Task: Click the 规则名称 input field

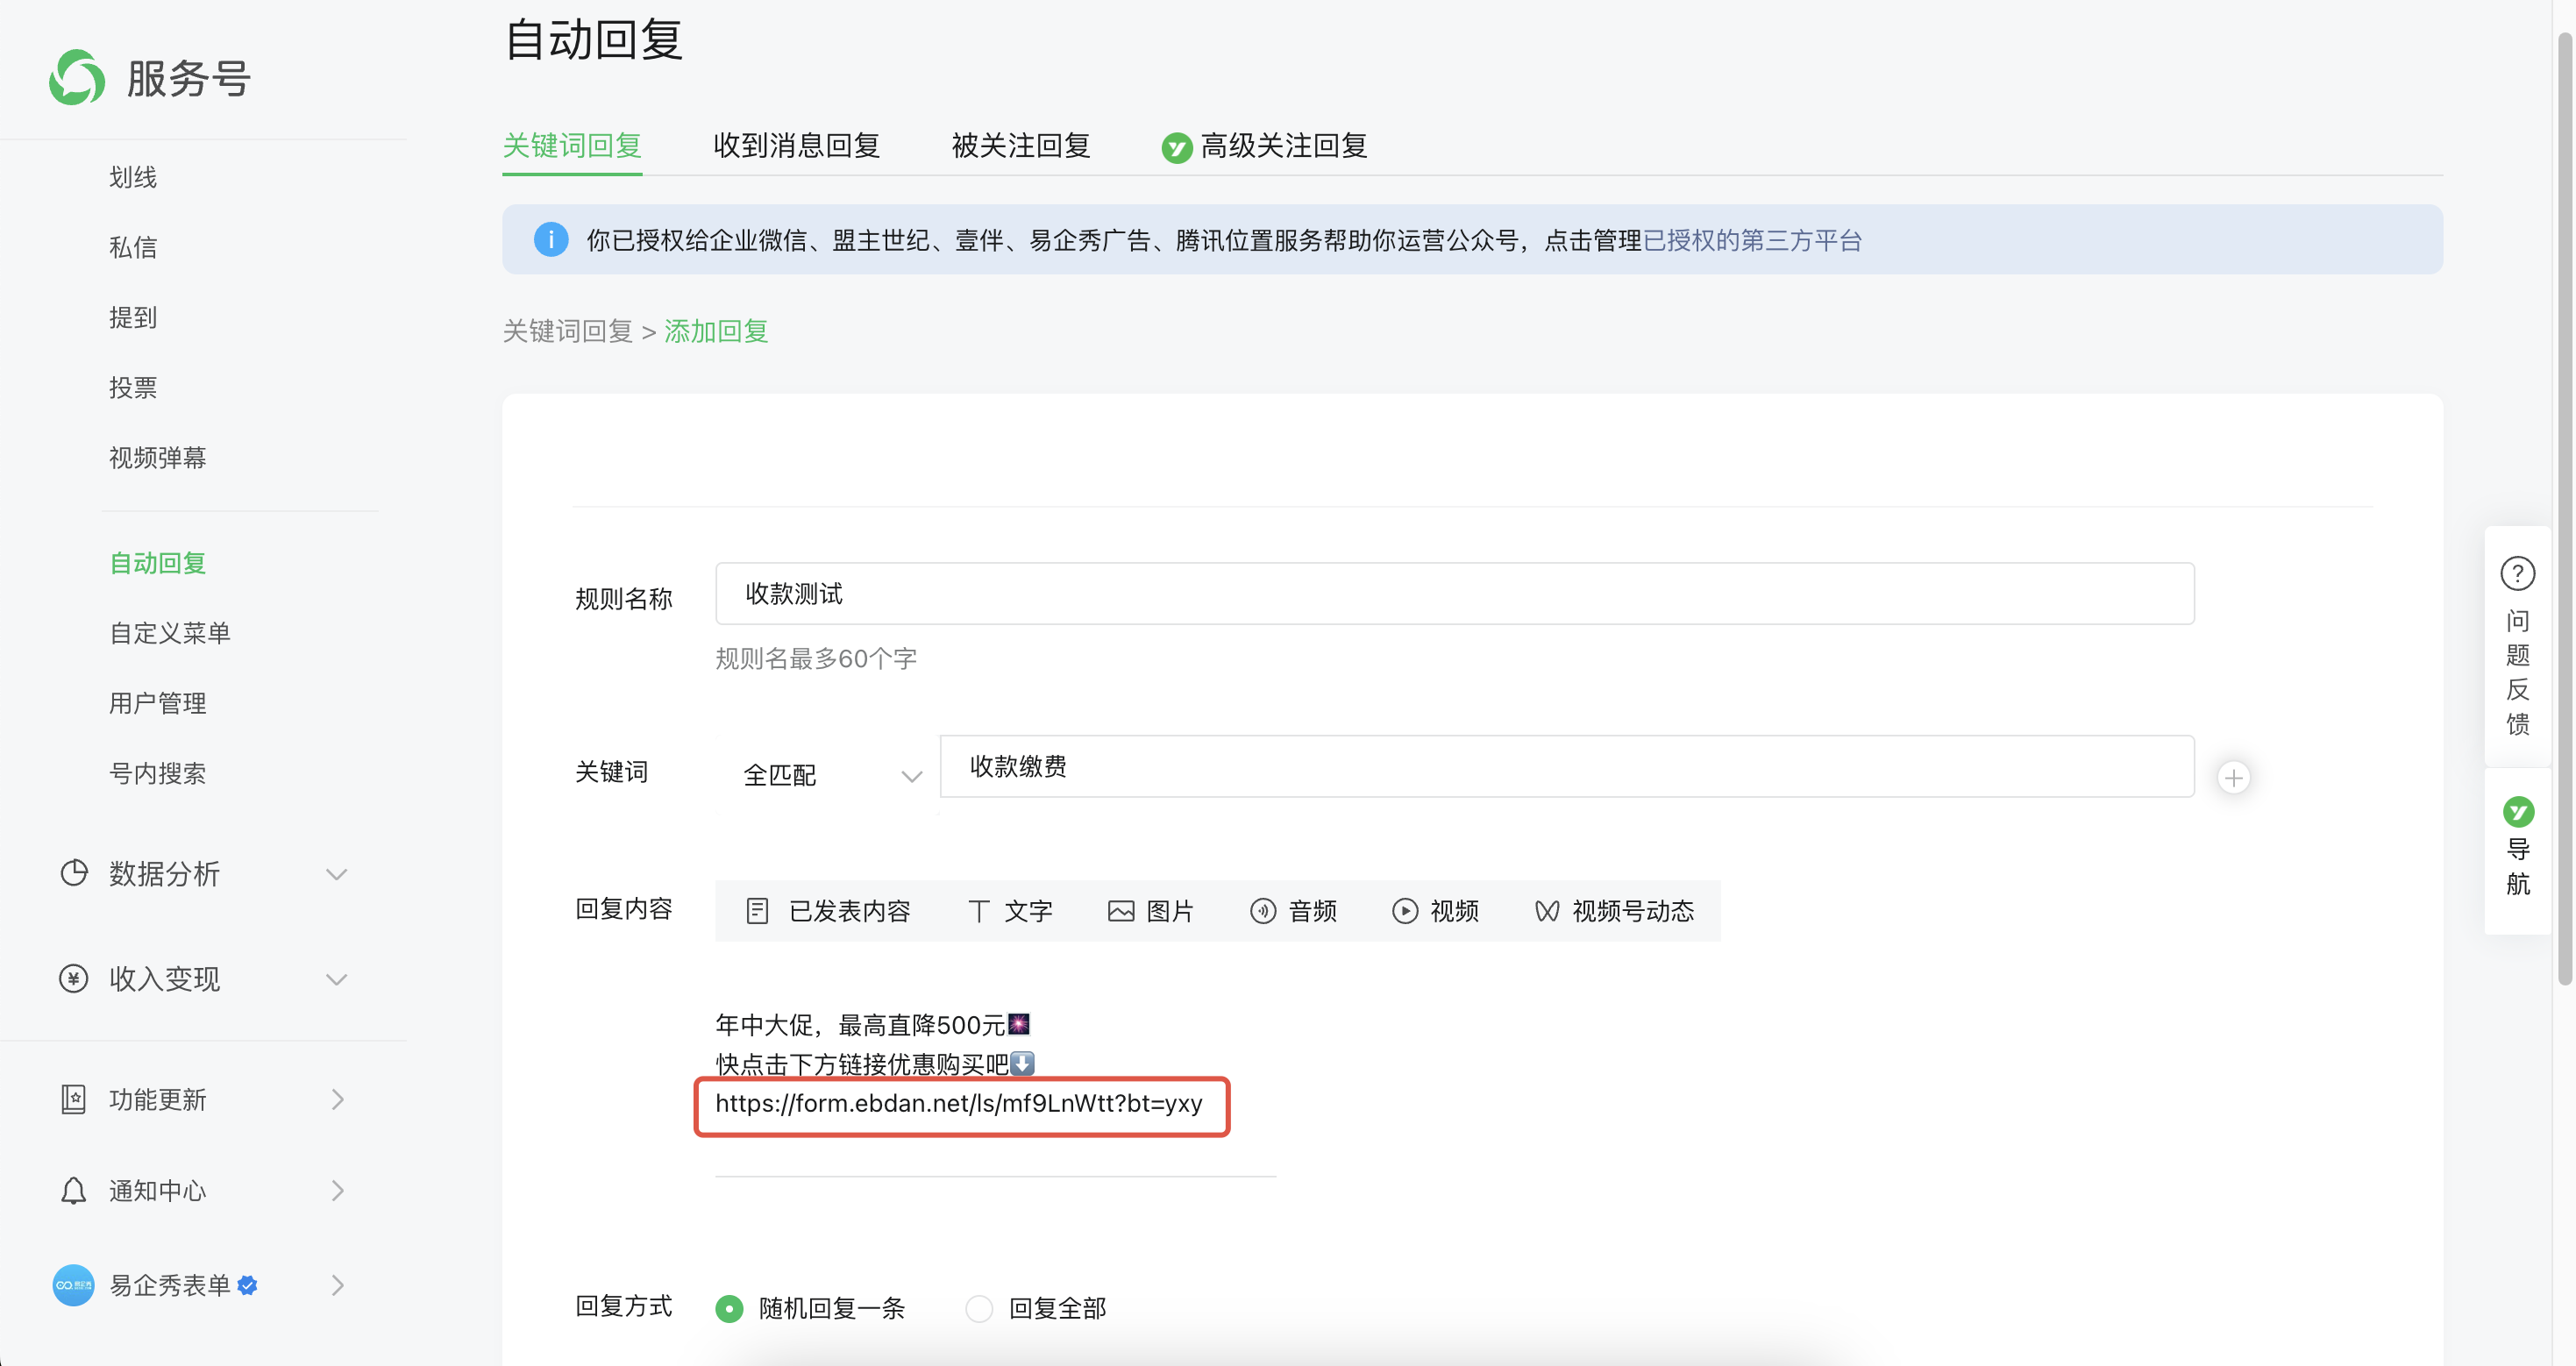Action: [1454, 594]
